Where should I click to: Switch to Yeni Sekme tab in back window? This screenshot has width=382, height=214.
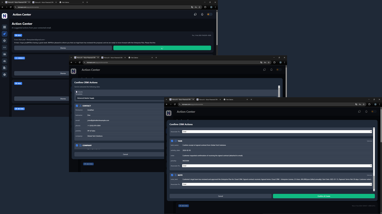pyautogui.click(x=72, y=2)
